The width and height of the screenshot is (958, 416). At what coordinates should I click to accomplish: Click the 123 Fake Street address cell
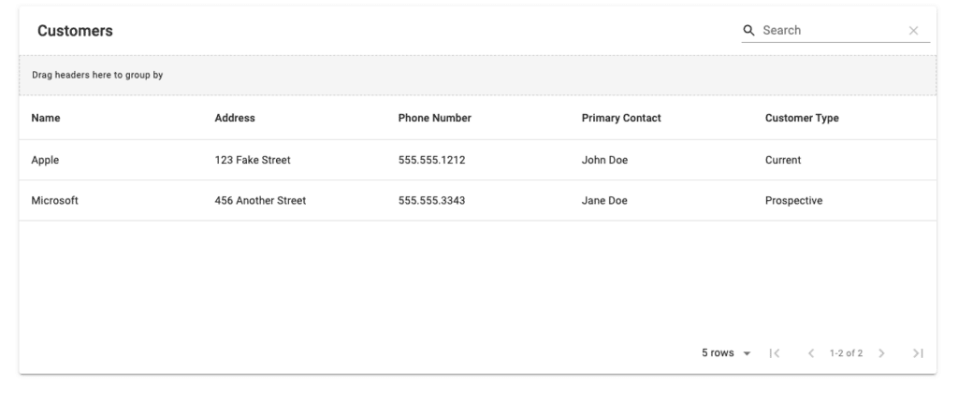pos(253,160)
